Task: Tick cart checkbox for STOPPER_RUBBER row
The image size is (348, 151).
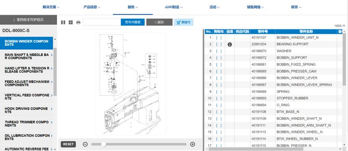Action: [219, 98]
